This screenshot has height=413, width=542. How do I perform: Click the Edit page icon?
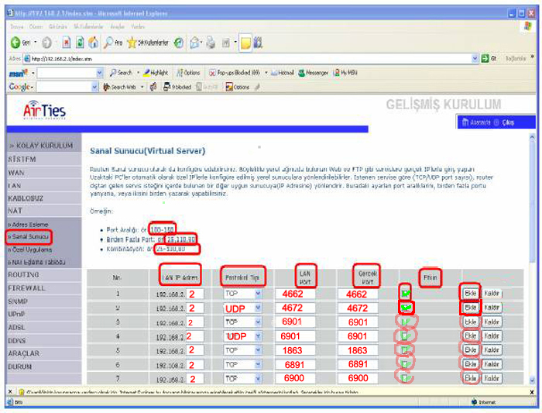coord(226,43)
